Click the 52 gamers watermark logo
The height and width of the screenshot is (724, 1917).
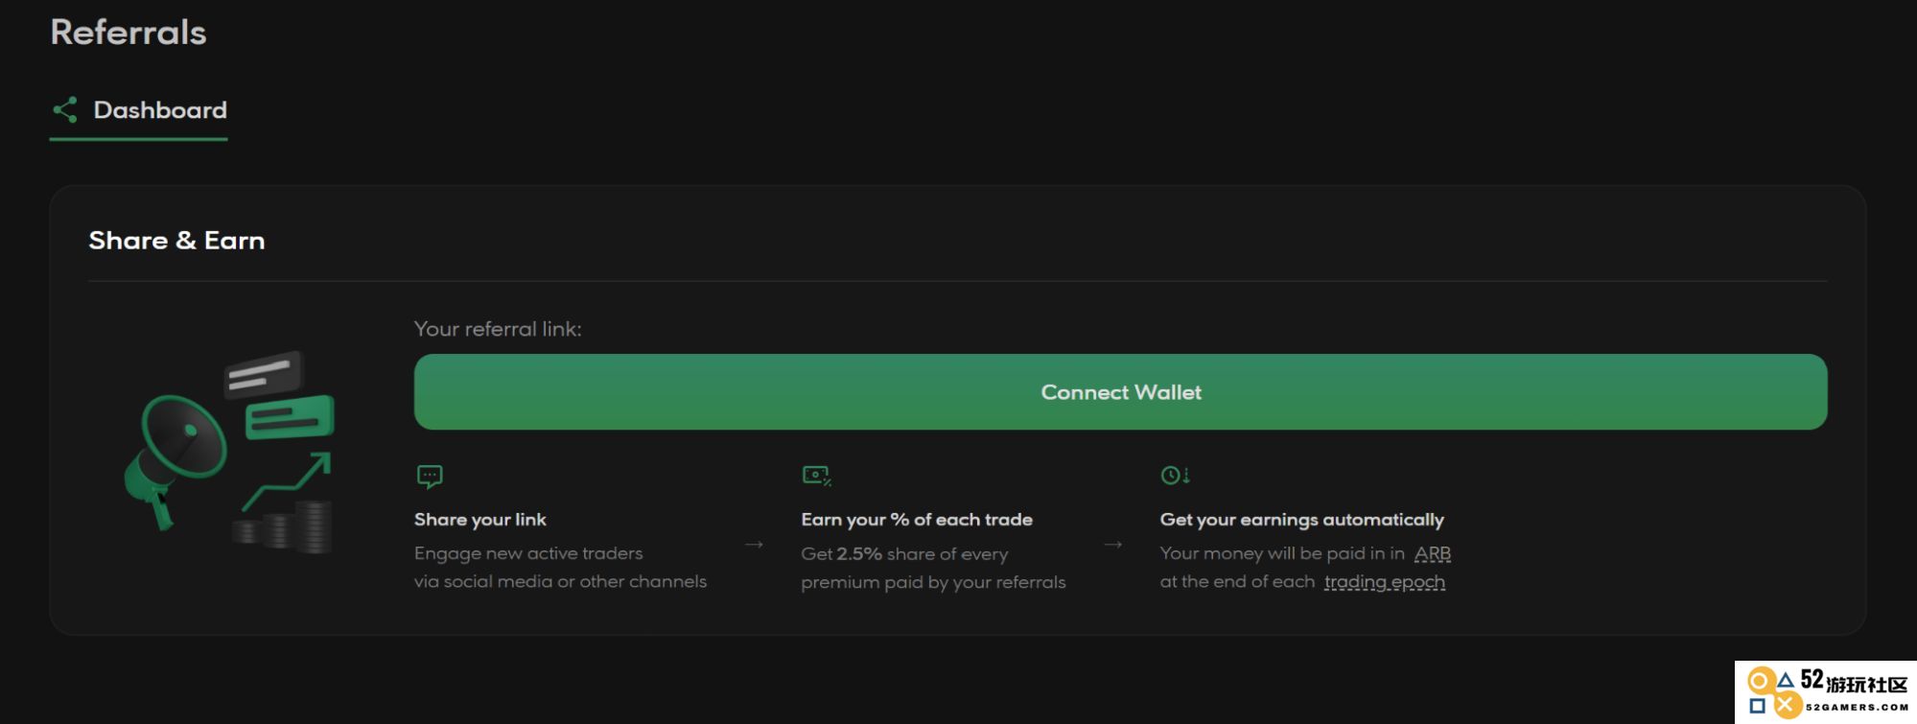point(1826,692)
